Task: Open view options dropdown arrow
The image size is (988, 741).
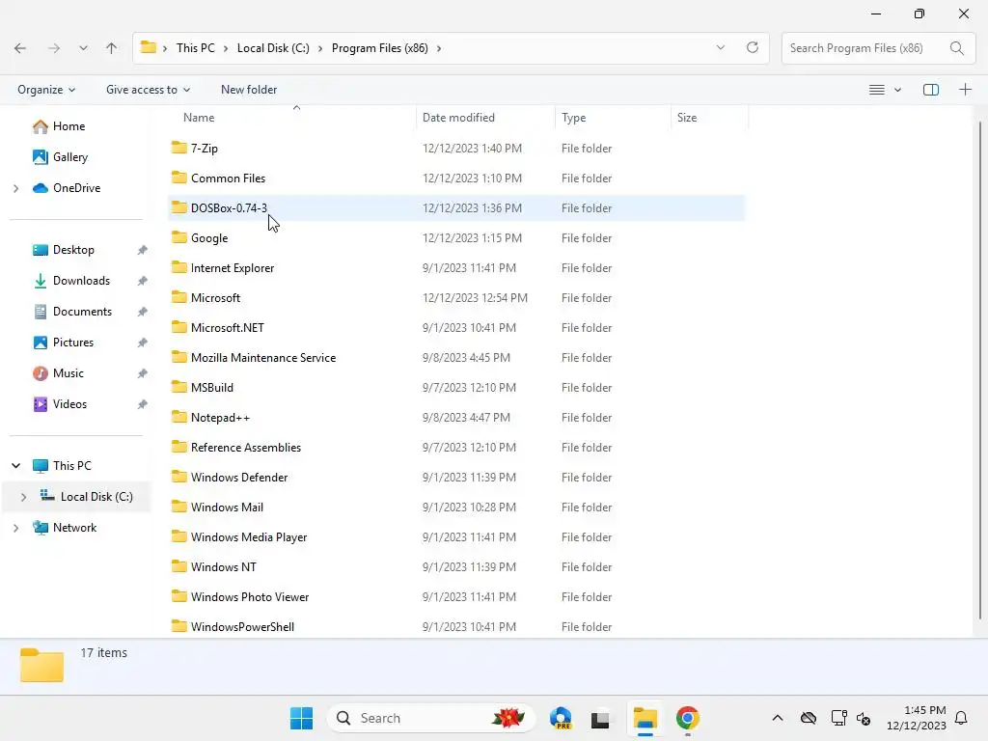Action: point(897,90)
